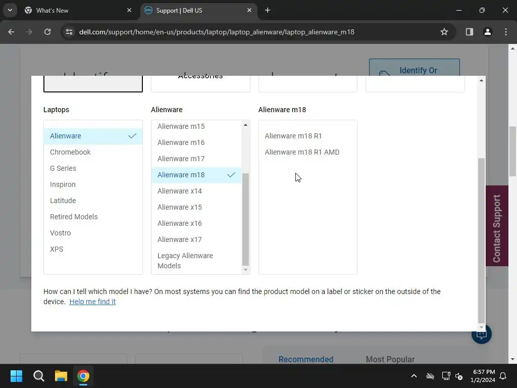The image size is (517, 388).
Task: Choose XPS laptop family
Action: 93,249
